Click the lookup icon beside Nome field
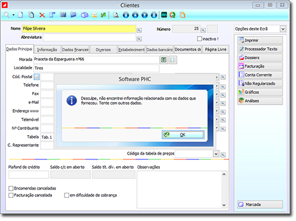The image size is (296, 221). 139,30
